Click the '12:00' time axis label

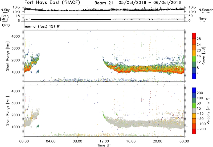click(104, 141)
